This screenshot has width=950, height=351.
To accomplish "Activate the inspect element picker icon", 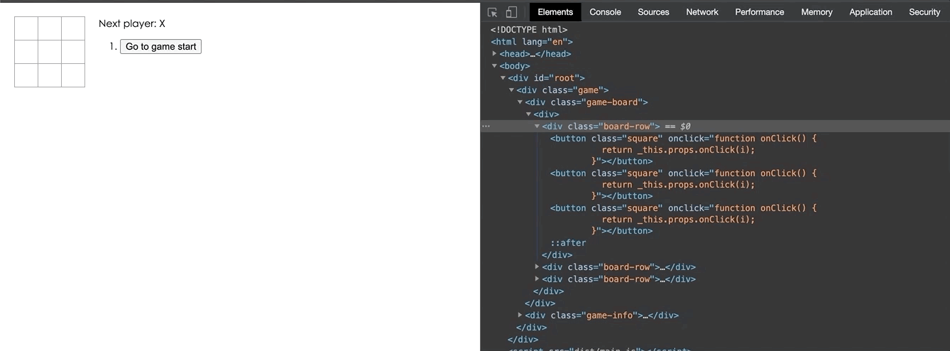I will (493, 12).
